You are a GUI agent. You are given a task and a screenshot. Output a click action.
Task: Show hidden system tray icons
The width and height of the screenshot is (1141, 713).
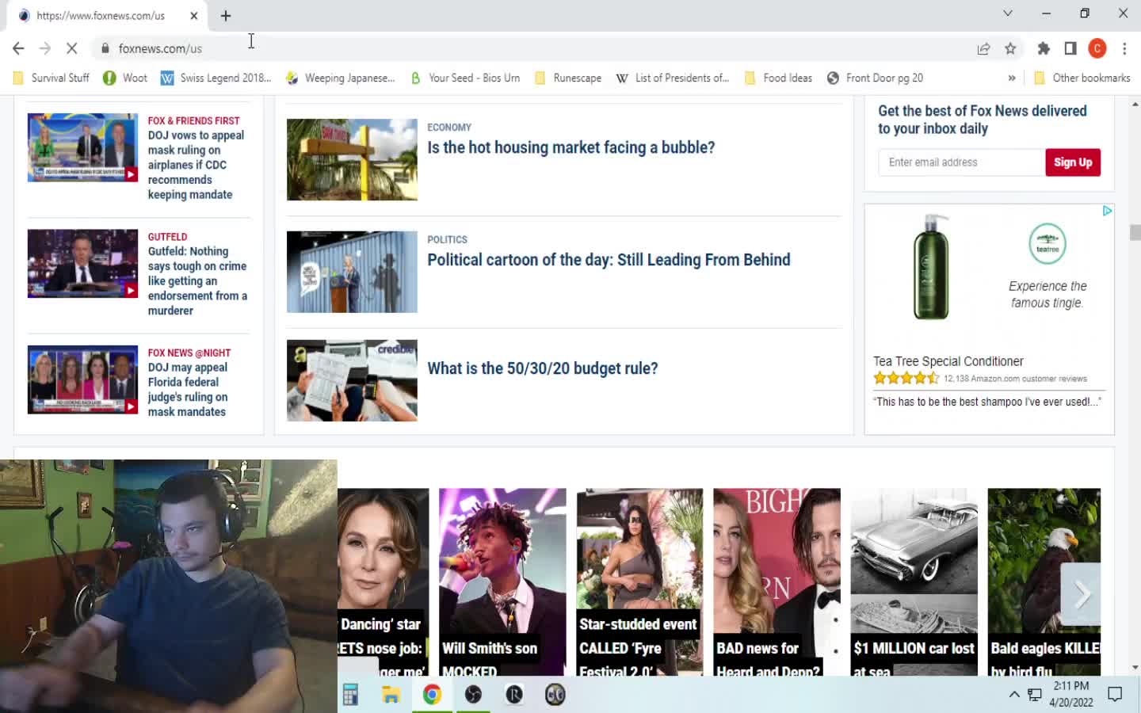tap(1014, 695)
